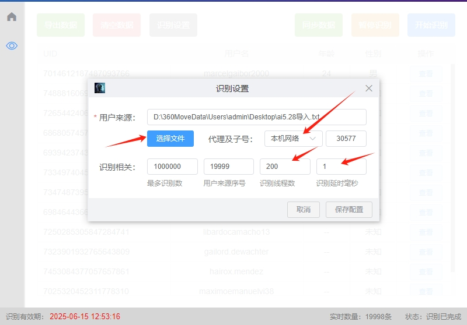
Task: Click the 年龄 column header
Action: 326,54
